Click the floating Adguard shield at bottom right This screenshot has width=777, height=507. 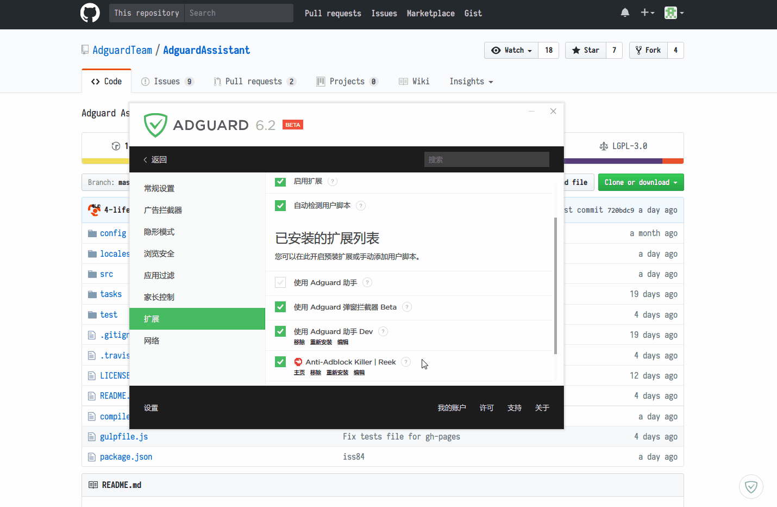tap(751, 486)
